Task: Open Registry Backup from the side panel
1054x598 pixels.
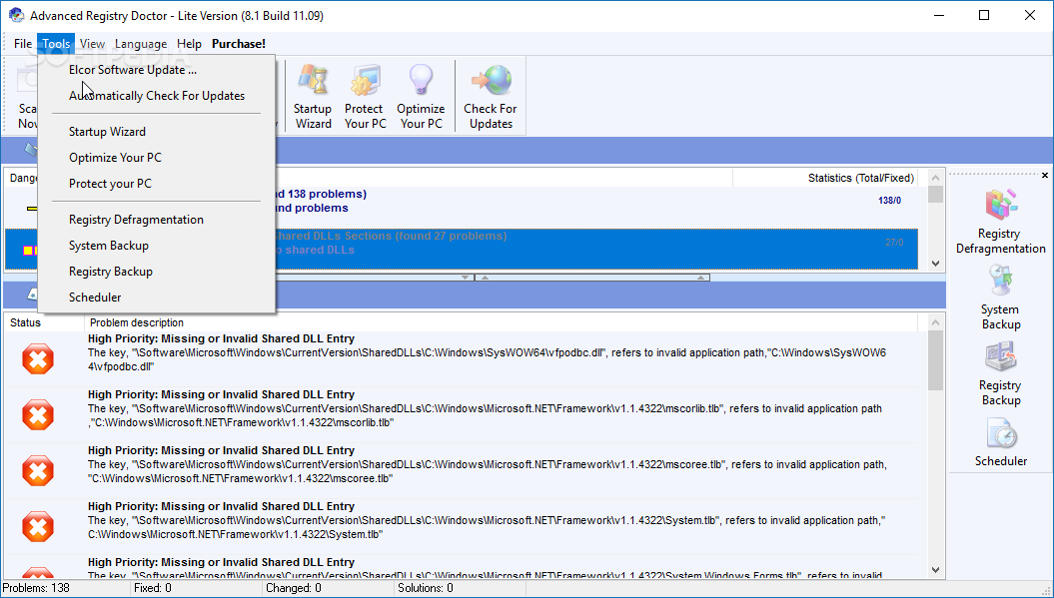Action: (x=1000, y=373)
